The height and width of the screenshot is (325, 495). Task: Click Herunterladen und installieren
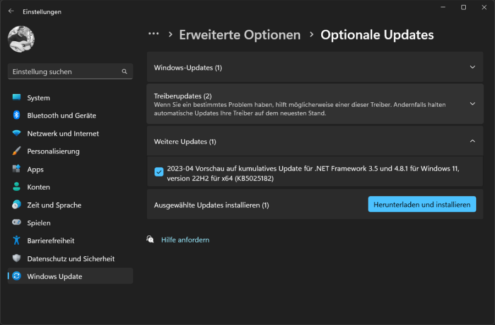coord(422,204)
